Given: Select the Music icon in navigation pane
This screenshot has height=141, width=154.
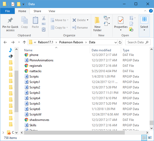Looking at the screenshot, I should [11, 50].
